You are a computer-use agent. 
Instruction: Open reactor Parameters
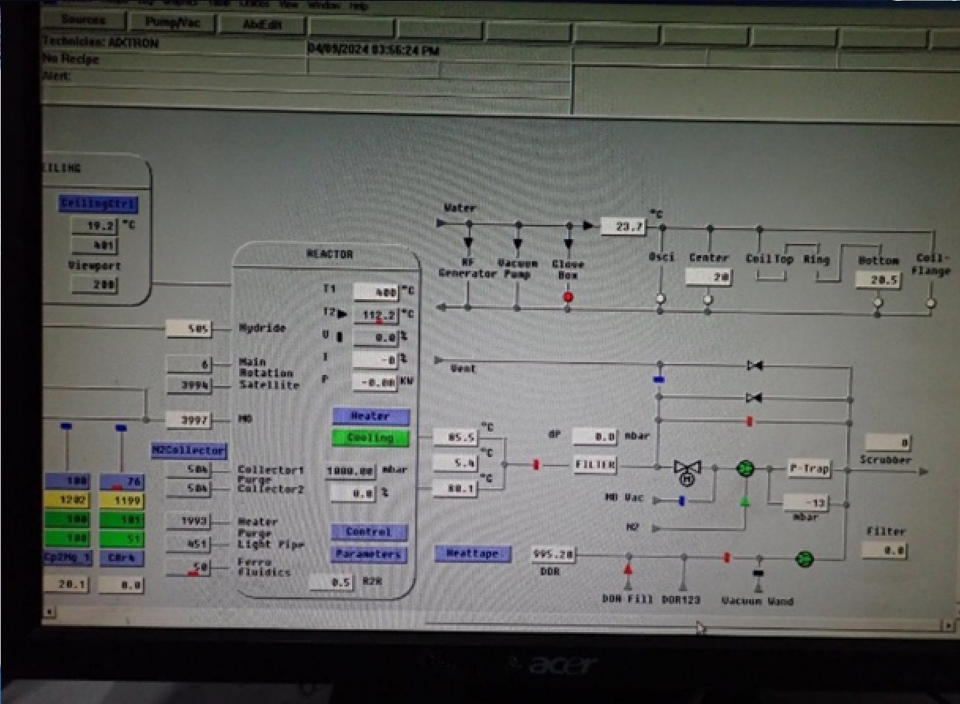point(369,554)
